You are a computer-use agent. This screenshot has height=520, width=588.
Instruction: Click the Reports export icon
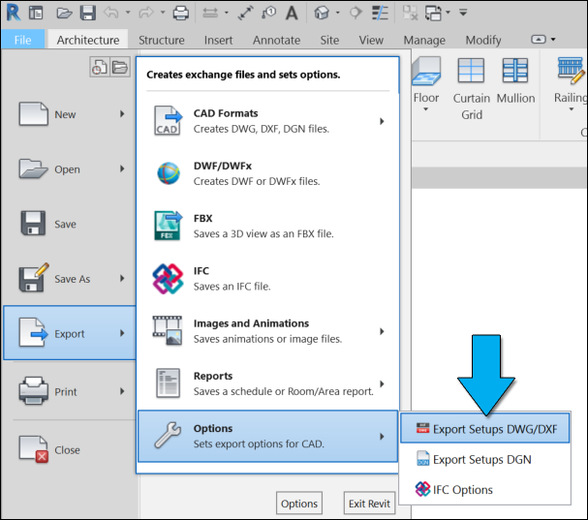point(169,383)
